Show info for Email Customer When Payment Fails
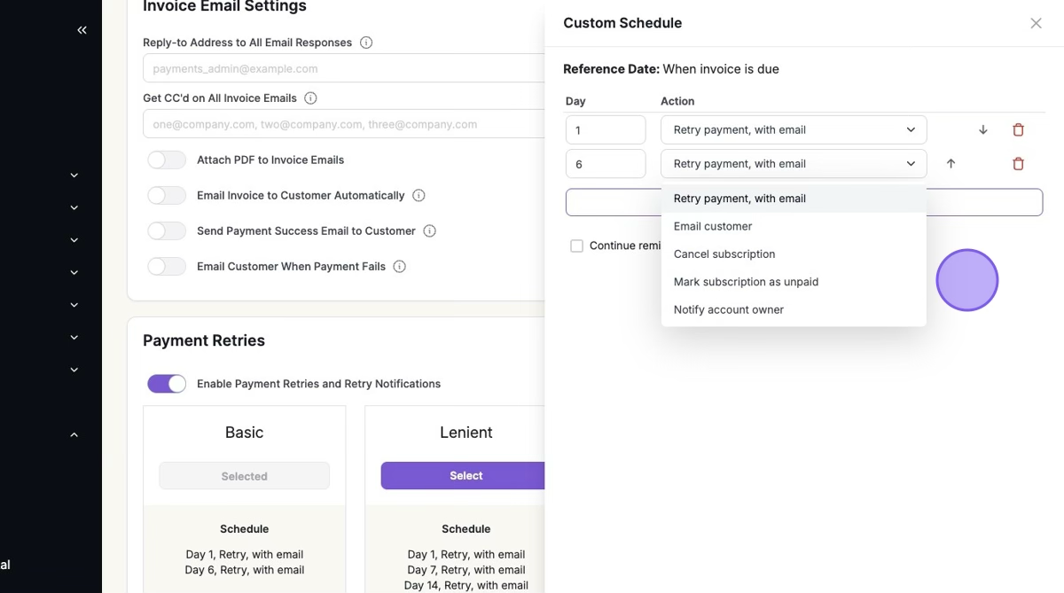1064x593 pixels. (399, 266)
